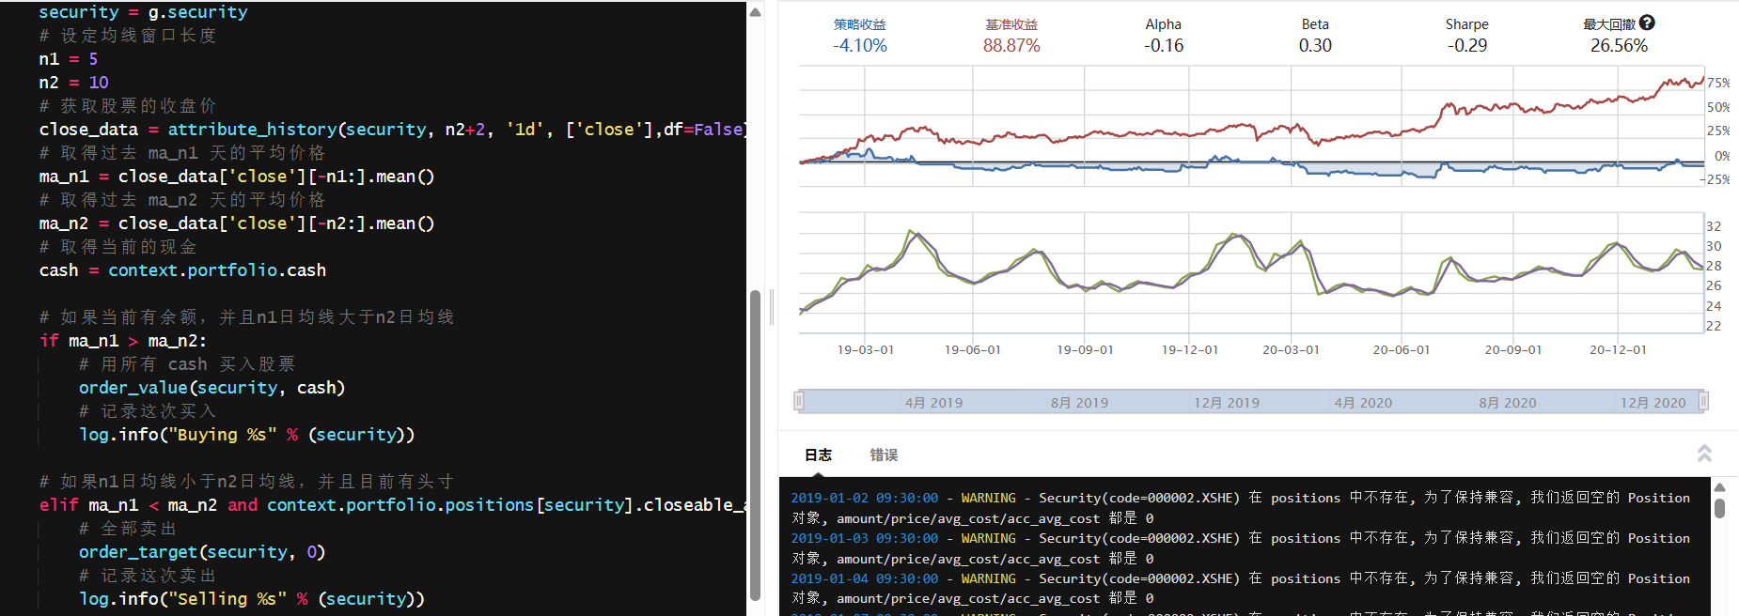Click the 19-03-01 date on chart axis
The height and width of the screenshot is (616, 1739).
point(866,349)
